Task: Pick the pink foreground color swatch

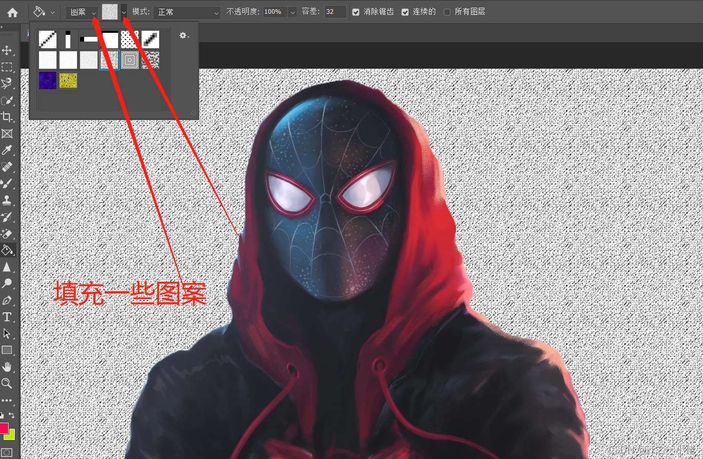Action: [4, 428]
